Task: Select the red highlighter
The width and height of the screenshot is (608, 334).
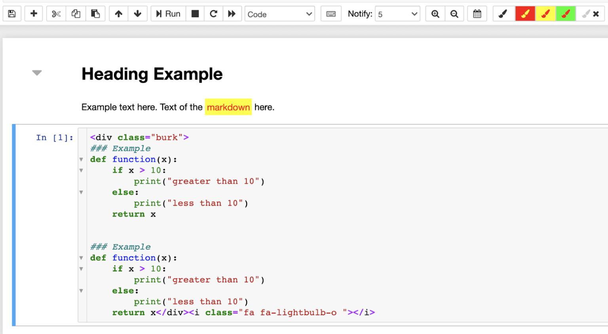Action: click(x=525, y=13)
